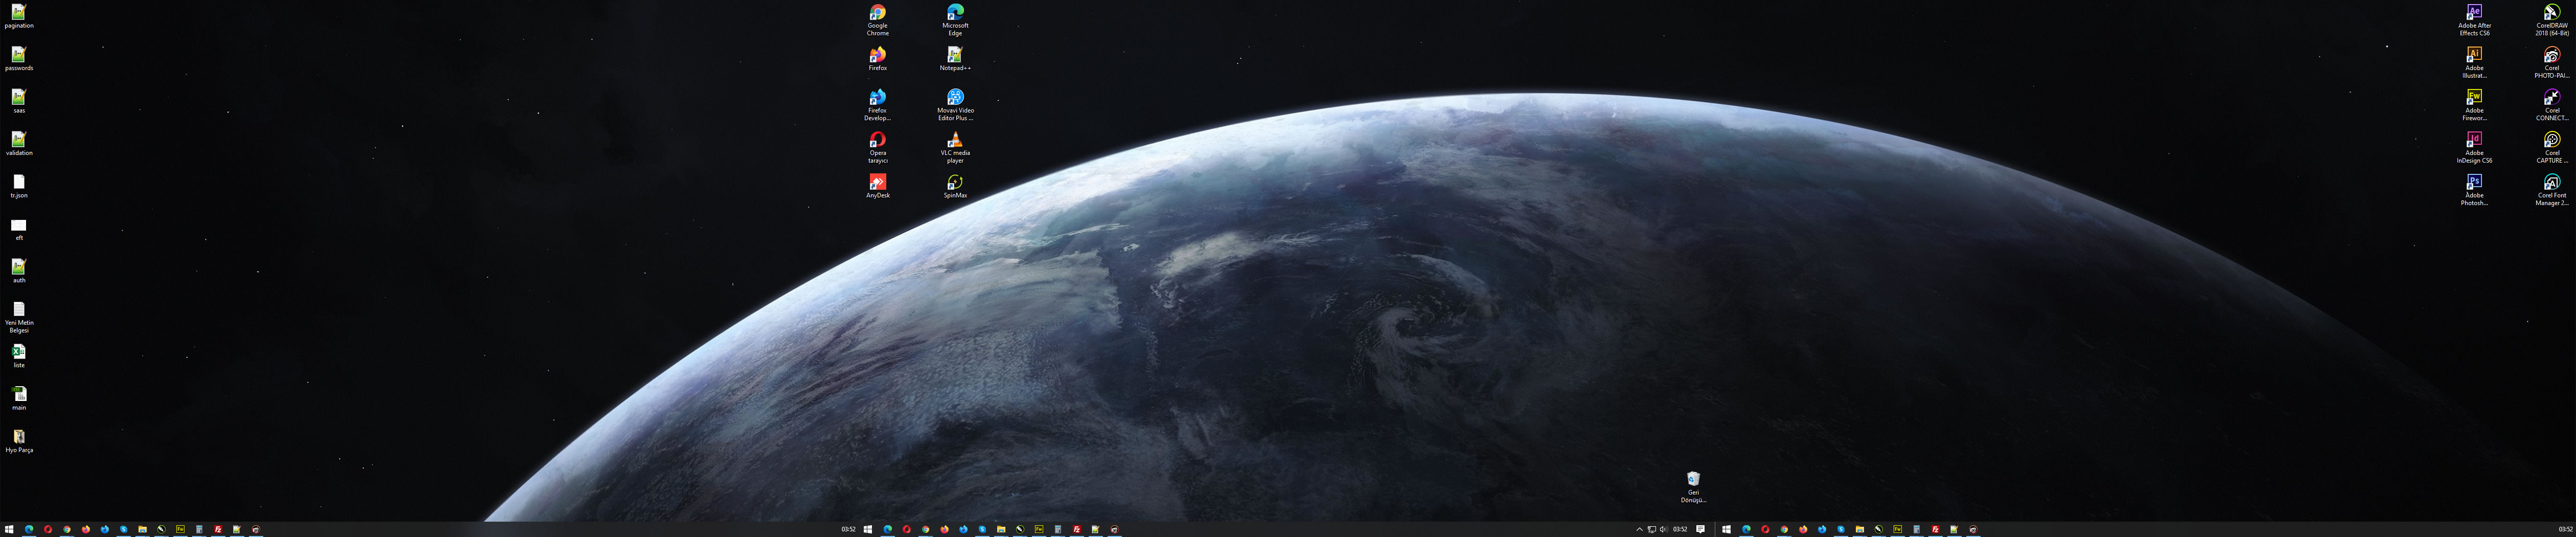The image size is (2576, 537).
Task: Select the Microsoft Edge desktop shortcut
Action: click(x=955, y=20)
